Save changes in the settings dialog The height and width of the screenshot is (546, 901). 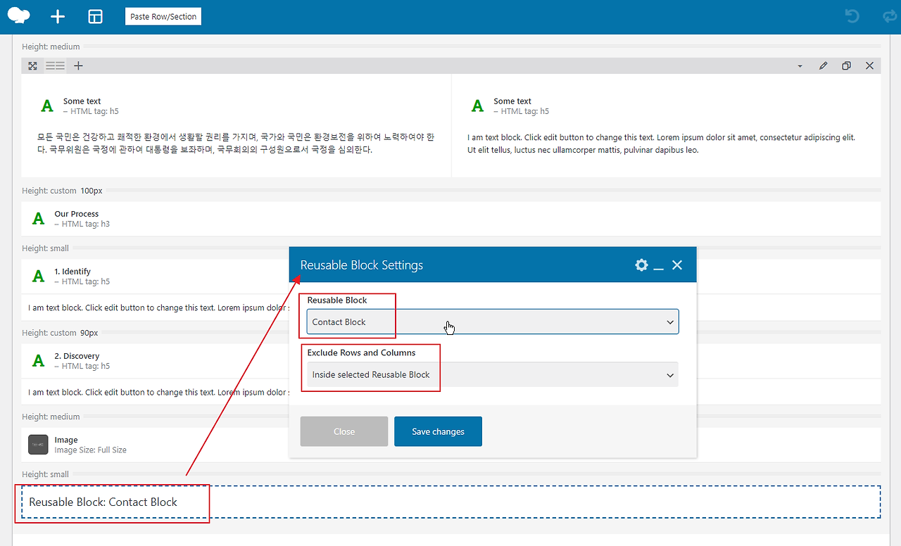pos(438,431)
